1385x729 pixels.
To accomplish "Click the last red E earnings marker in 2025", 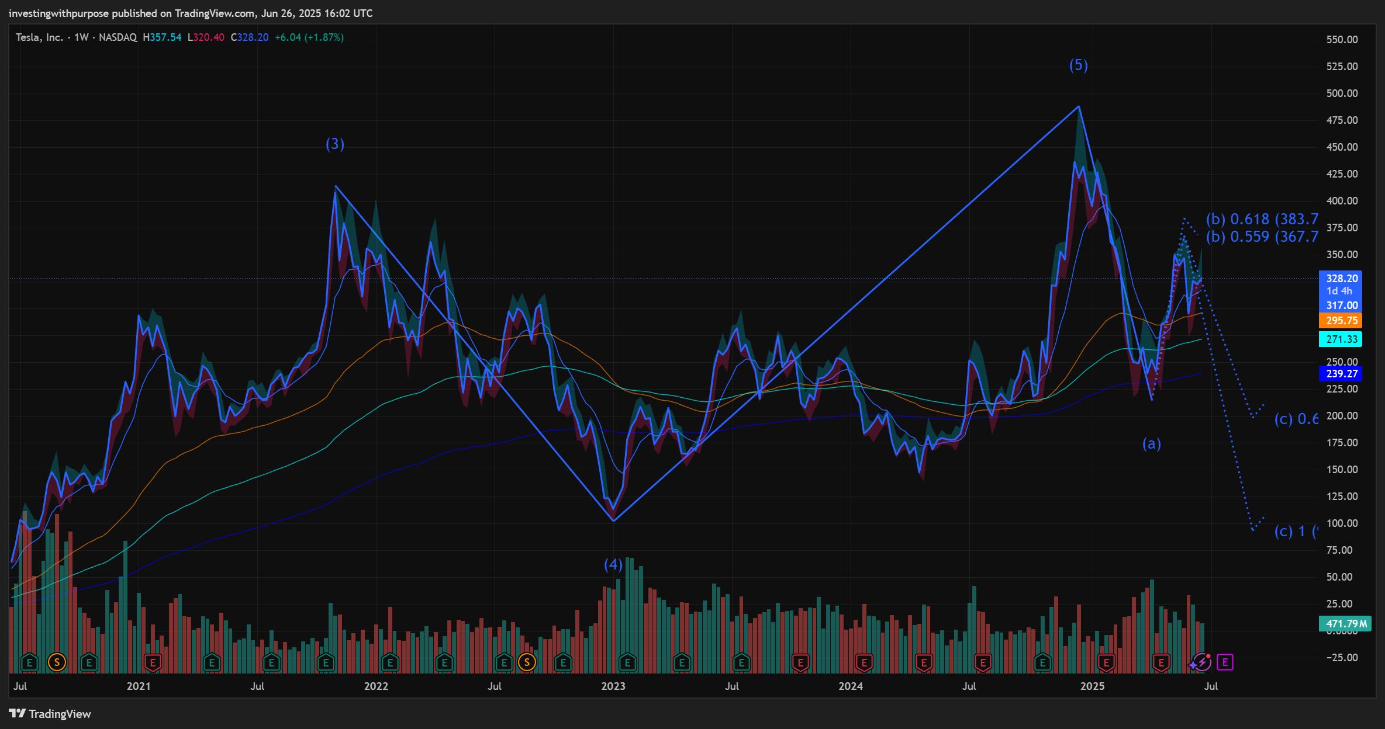I will coord(1161,662).
